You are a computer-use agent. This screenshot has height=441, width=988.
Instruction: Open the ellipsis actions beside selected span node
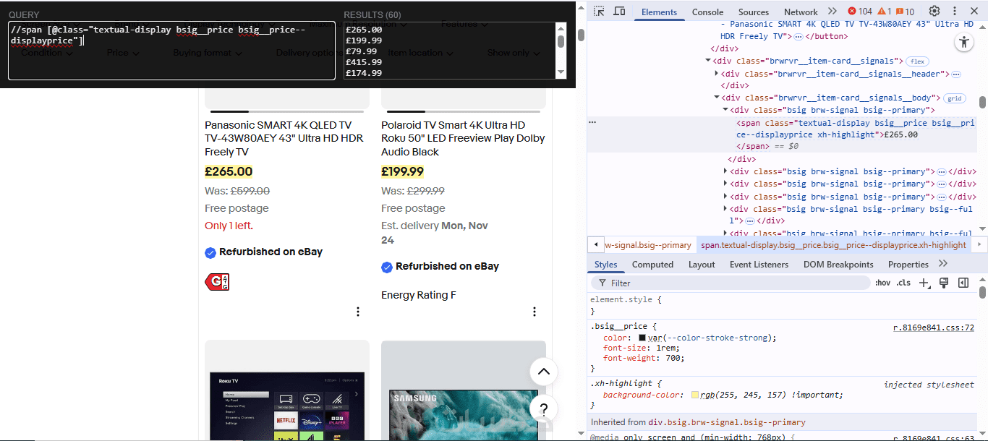[592, 123]
